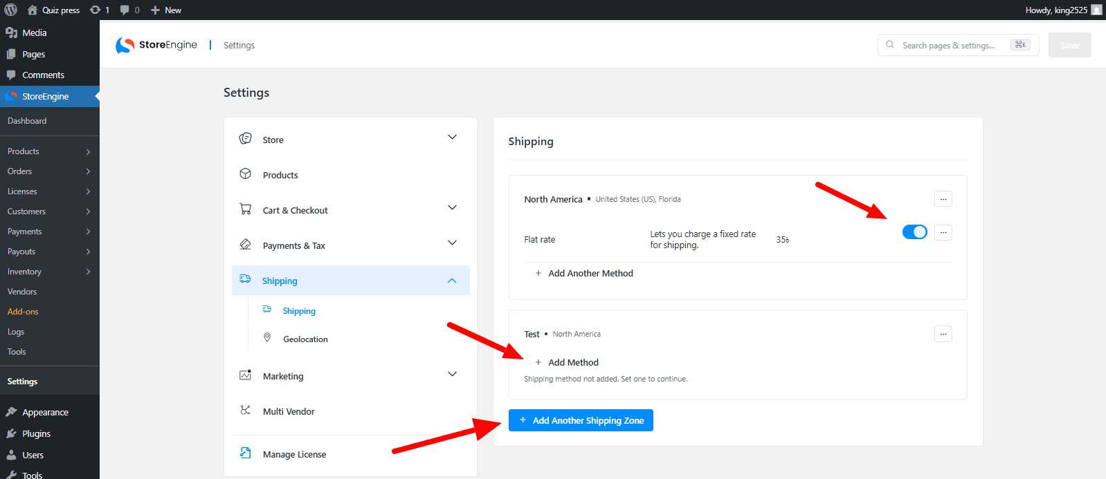Click the updates icon showing 1
Screen dimensions: 1106x479
[100, 10]
